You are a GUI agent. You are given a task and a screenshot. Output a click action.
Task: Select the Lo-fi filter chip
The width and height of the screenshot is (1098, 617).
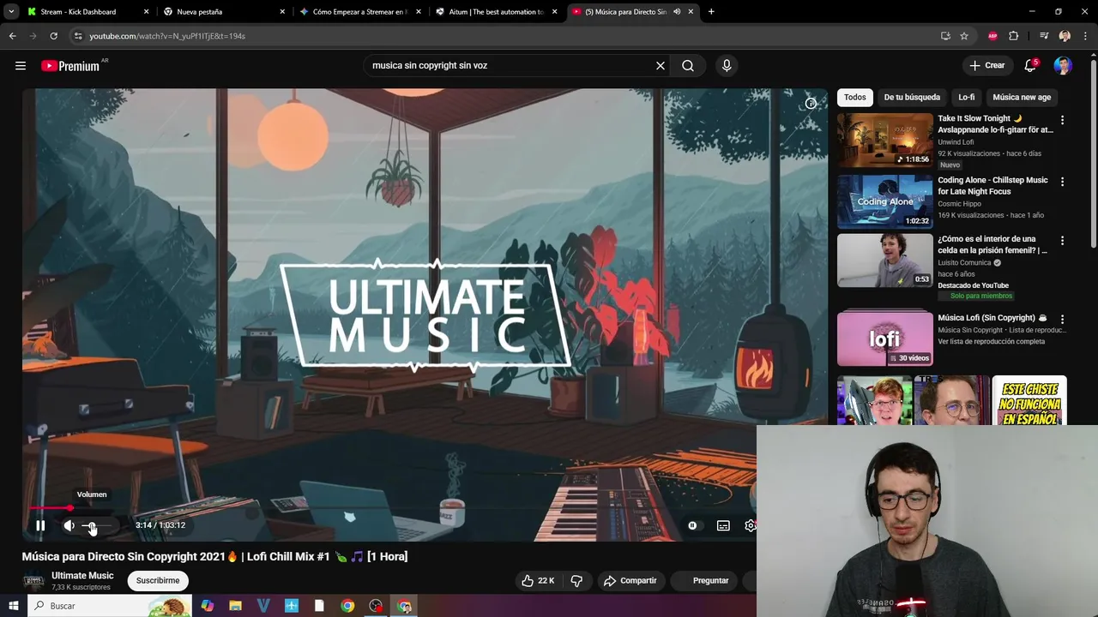[x=967, y=97]
